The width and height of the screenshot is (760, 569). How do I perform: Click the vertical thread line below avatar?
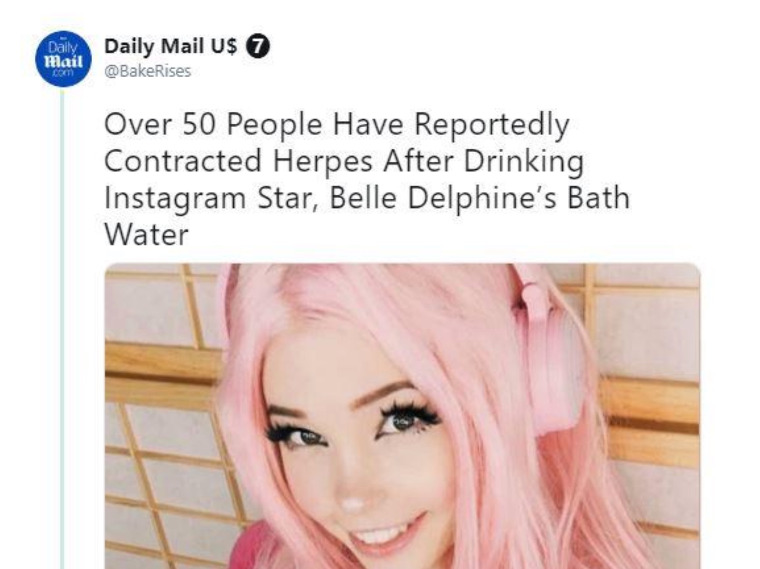[62, 329]
